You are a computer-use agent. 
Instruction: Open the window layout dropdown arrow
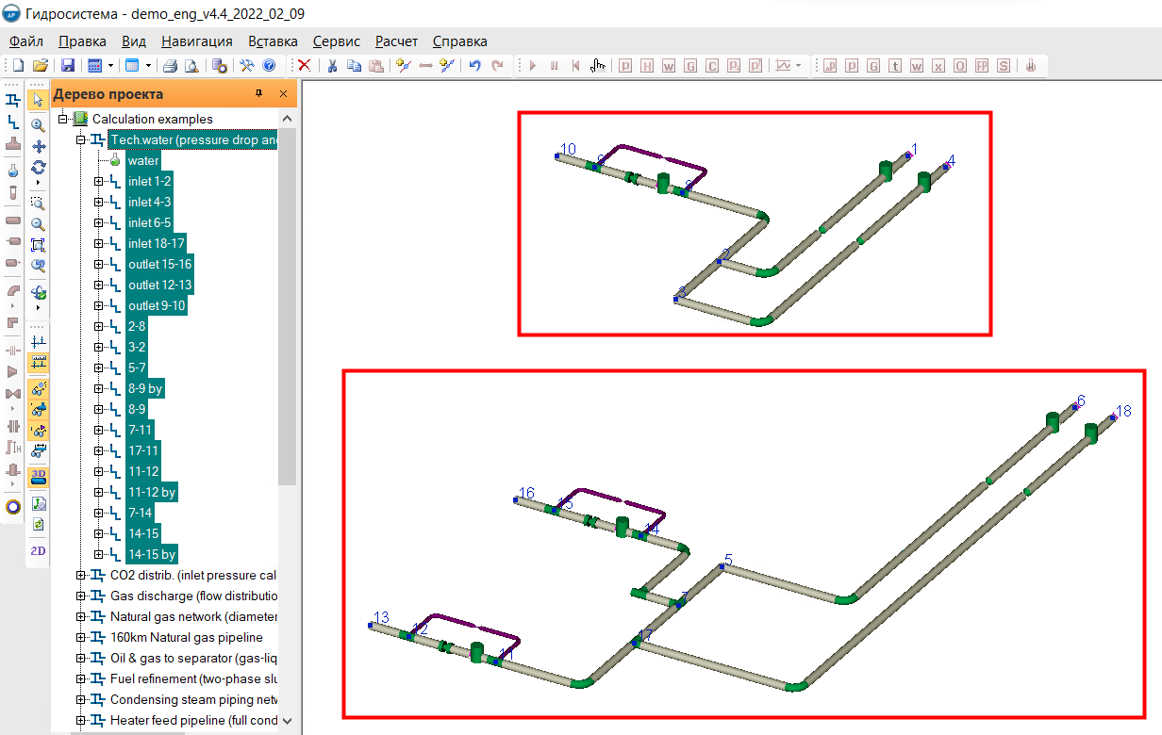148,66
